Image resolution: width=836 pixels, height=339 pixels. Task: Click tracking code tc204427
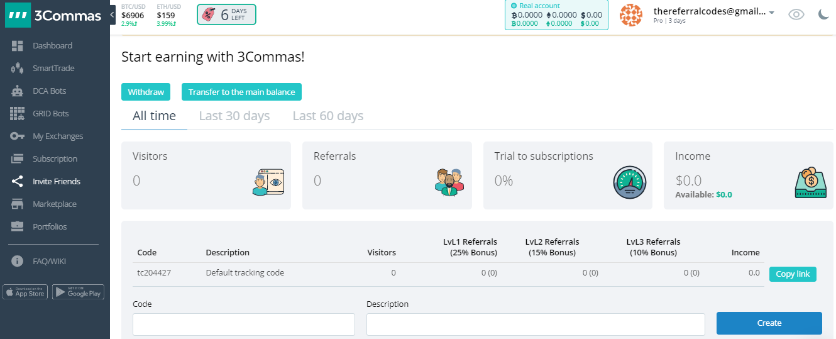(x=154, y=273)
